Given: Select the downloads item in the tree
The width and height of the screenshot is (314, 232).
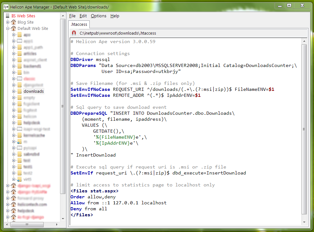Looking at the screenshot, I should tap(34, 91).
